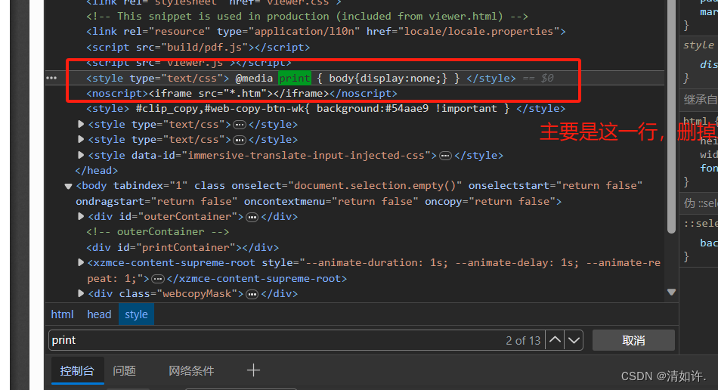Click the 取消 cancel button
The image size is (718, 390).
tap(633, 340)
